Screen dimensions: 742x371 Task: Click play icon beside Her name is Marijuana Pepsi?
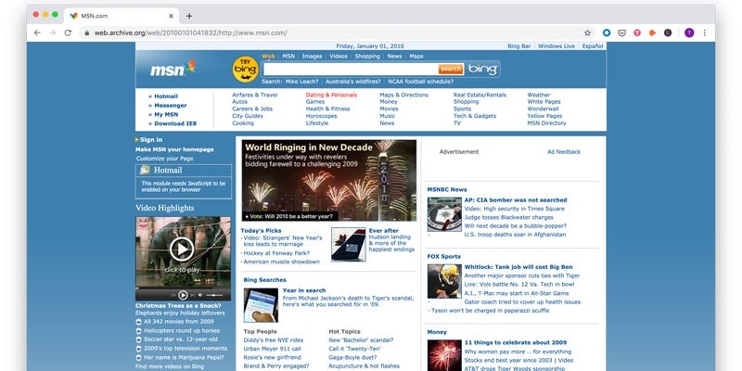point(138,358)
